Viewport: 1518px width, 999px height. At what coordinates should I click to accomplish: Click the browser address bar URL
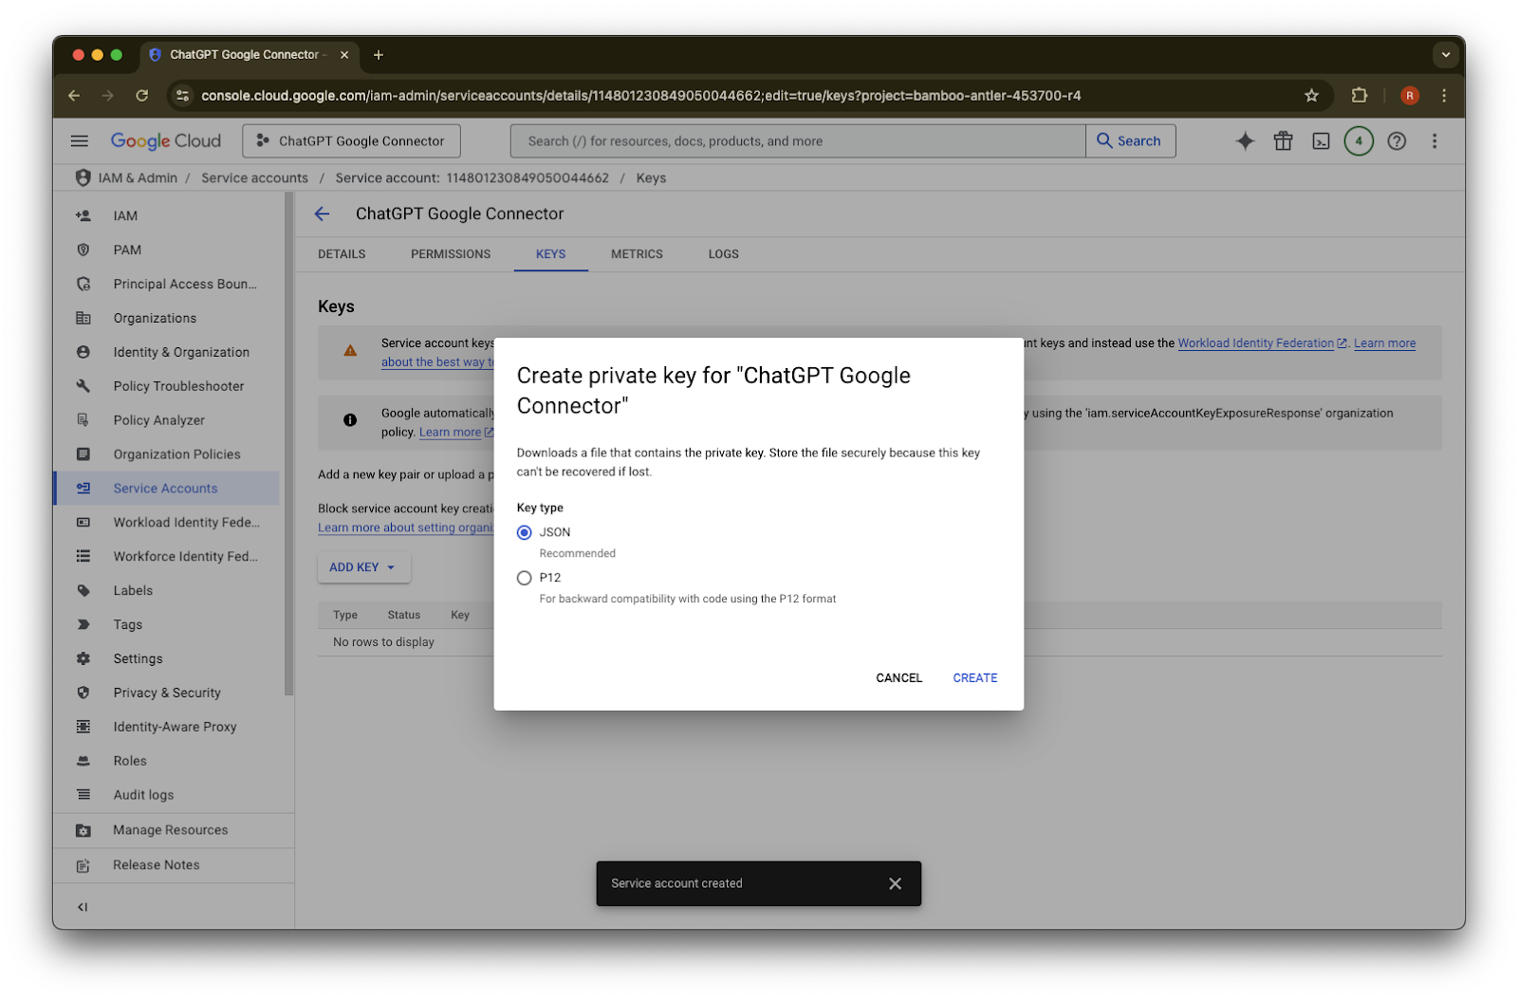(x=641, y=96)
